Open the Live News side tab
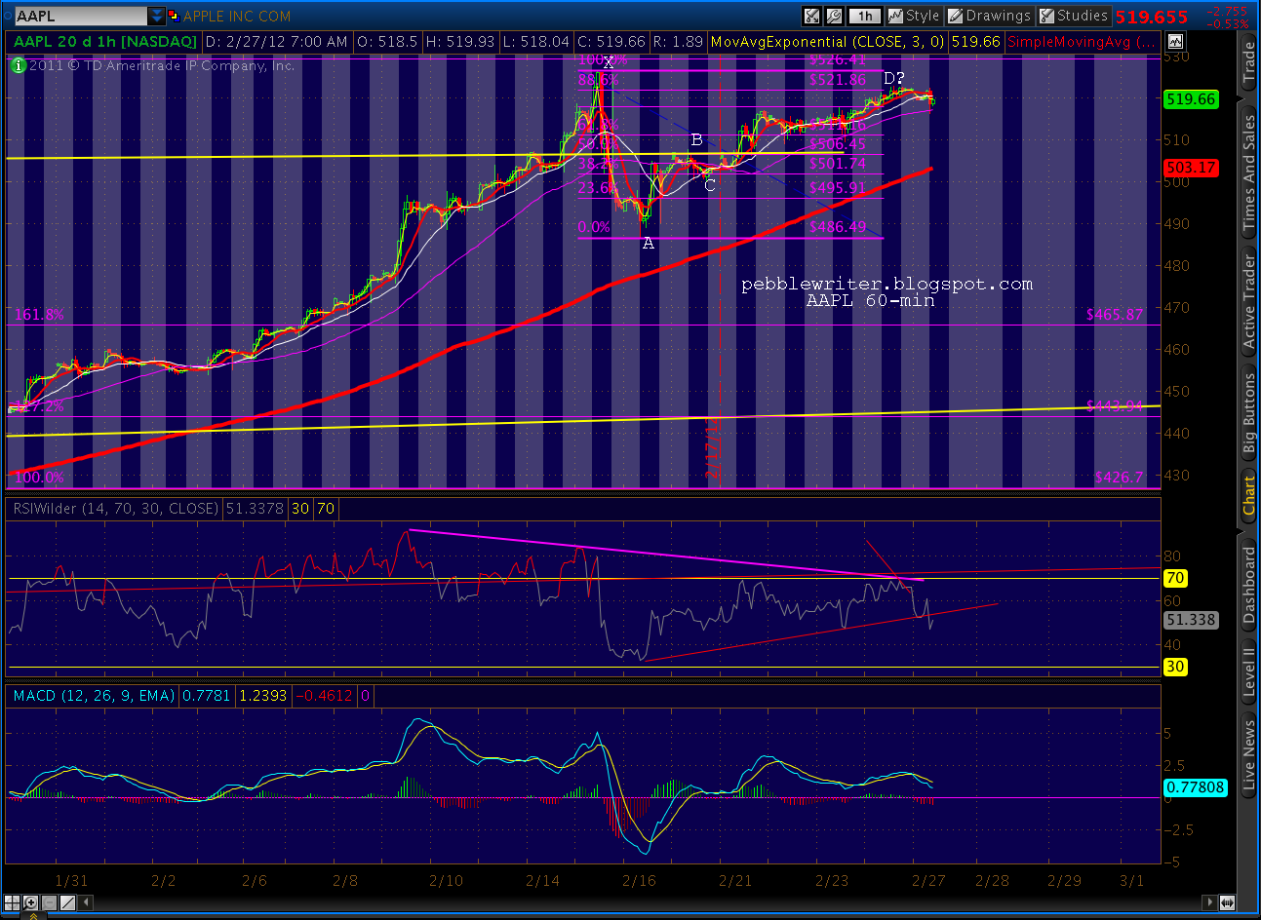This screenshot has height=920, width=1261. pos(1248,753)
